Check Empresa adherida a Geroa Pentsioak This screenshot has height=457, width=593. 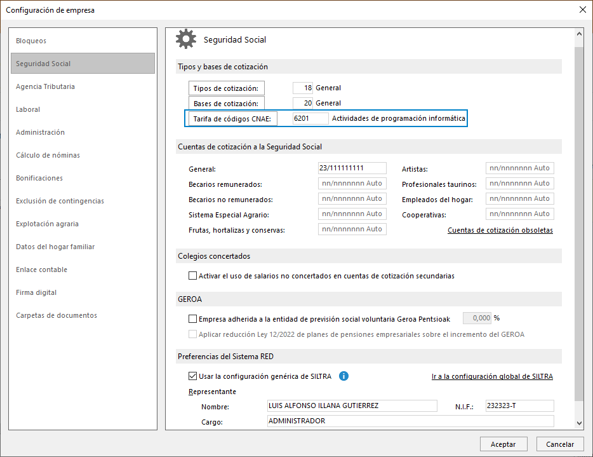(192, 319)
